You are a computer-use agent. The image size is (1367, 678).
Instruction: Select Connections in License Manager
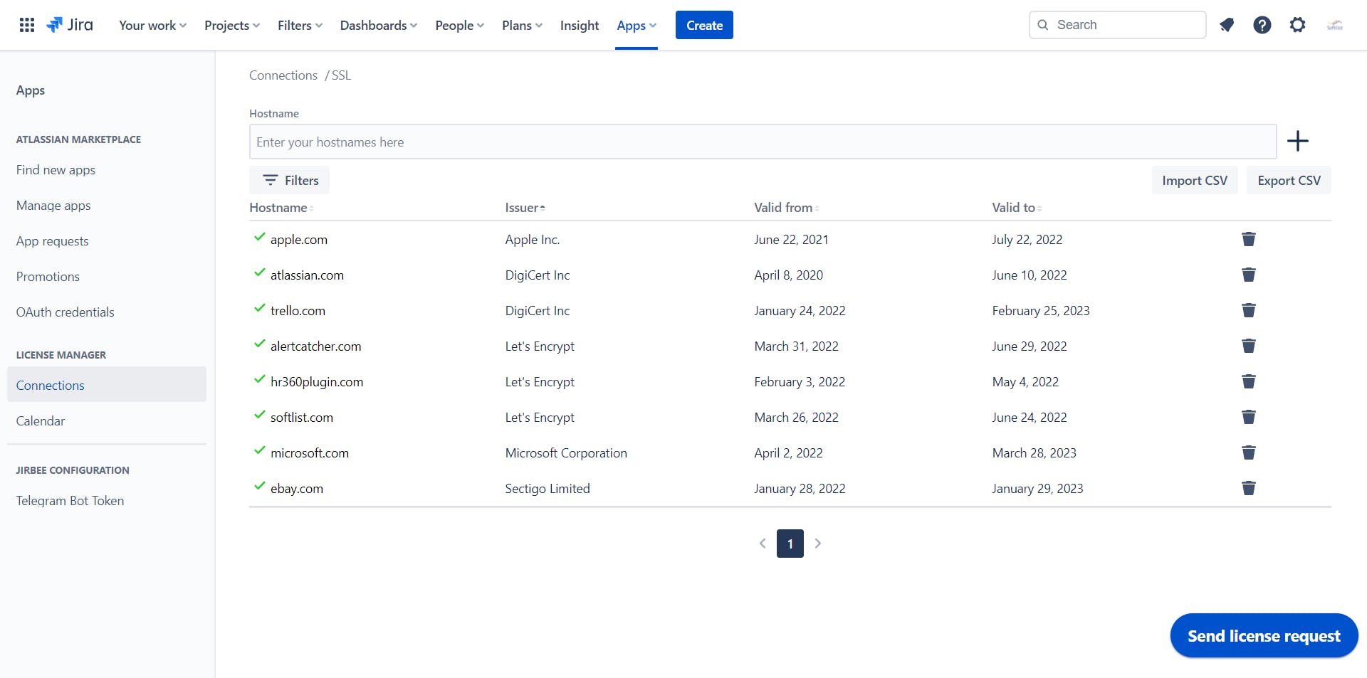click(x=107, y=385)
